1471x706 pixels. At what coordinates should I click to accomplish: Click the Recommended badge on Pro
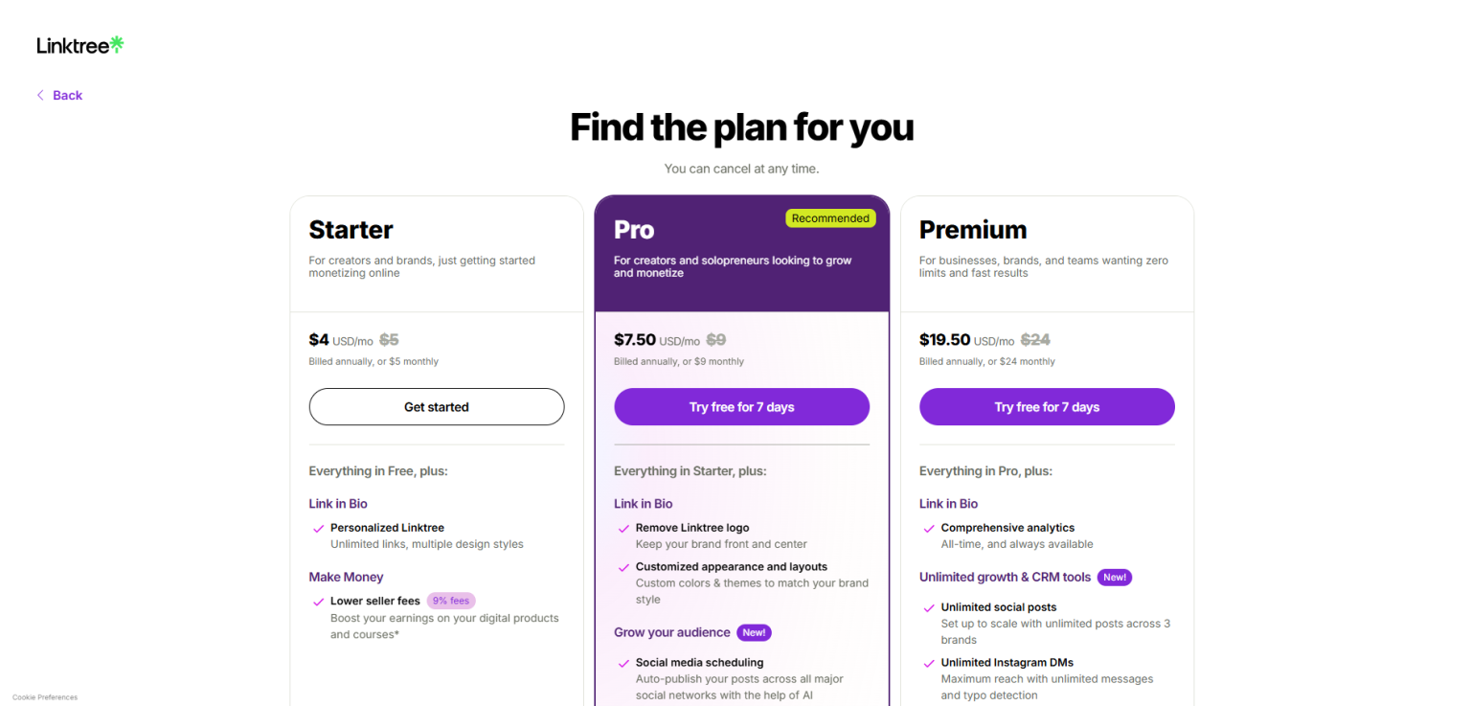(x=830, y=218)
